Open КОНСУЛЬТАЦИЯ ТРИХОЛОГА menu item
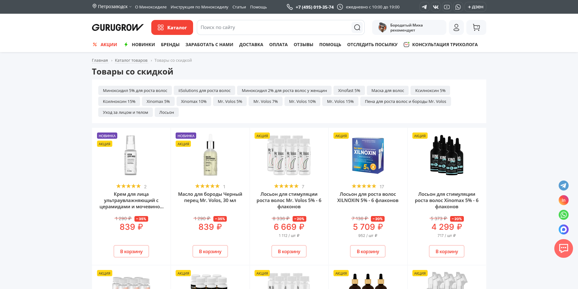Screen dimensions: 578x289 [x=441, y=45]
